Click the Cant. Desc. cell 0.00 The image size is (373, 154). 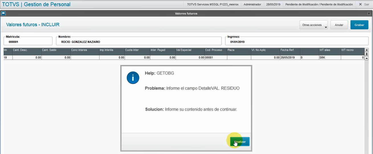[x=27, y=57]
